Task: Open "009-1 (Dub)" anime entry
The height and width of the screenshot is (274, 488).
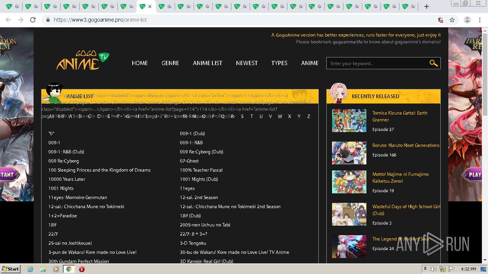Action: coord(192,134)
